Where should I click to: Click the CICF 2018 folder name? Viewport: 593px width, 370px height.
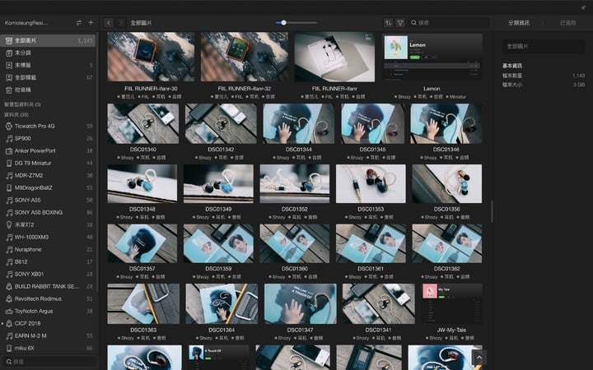pyautogui.click(x=28, y=324)
